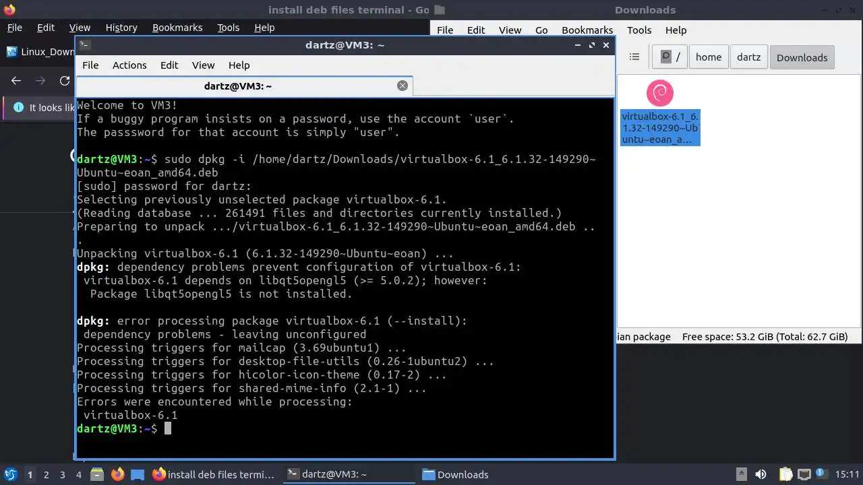Open file manager Tools menu
The width and height of the screenshot is (863, 485).
(639, 30)
